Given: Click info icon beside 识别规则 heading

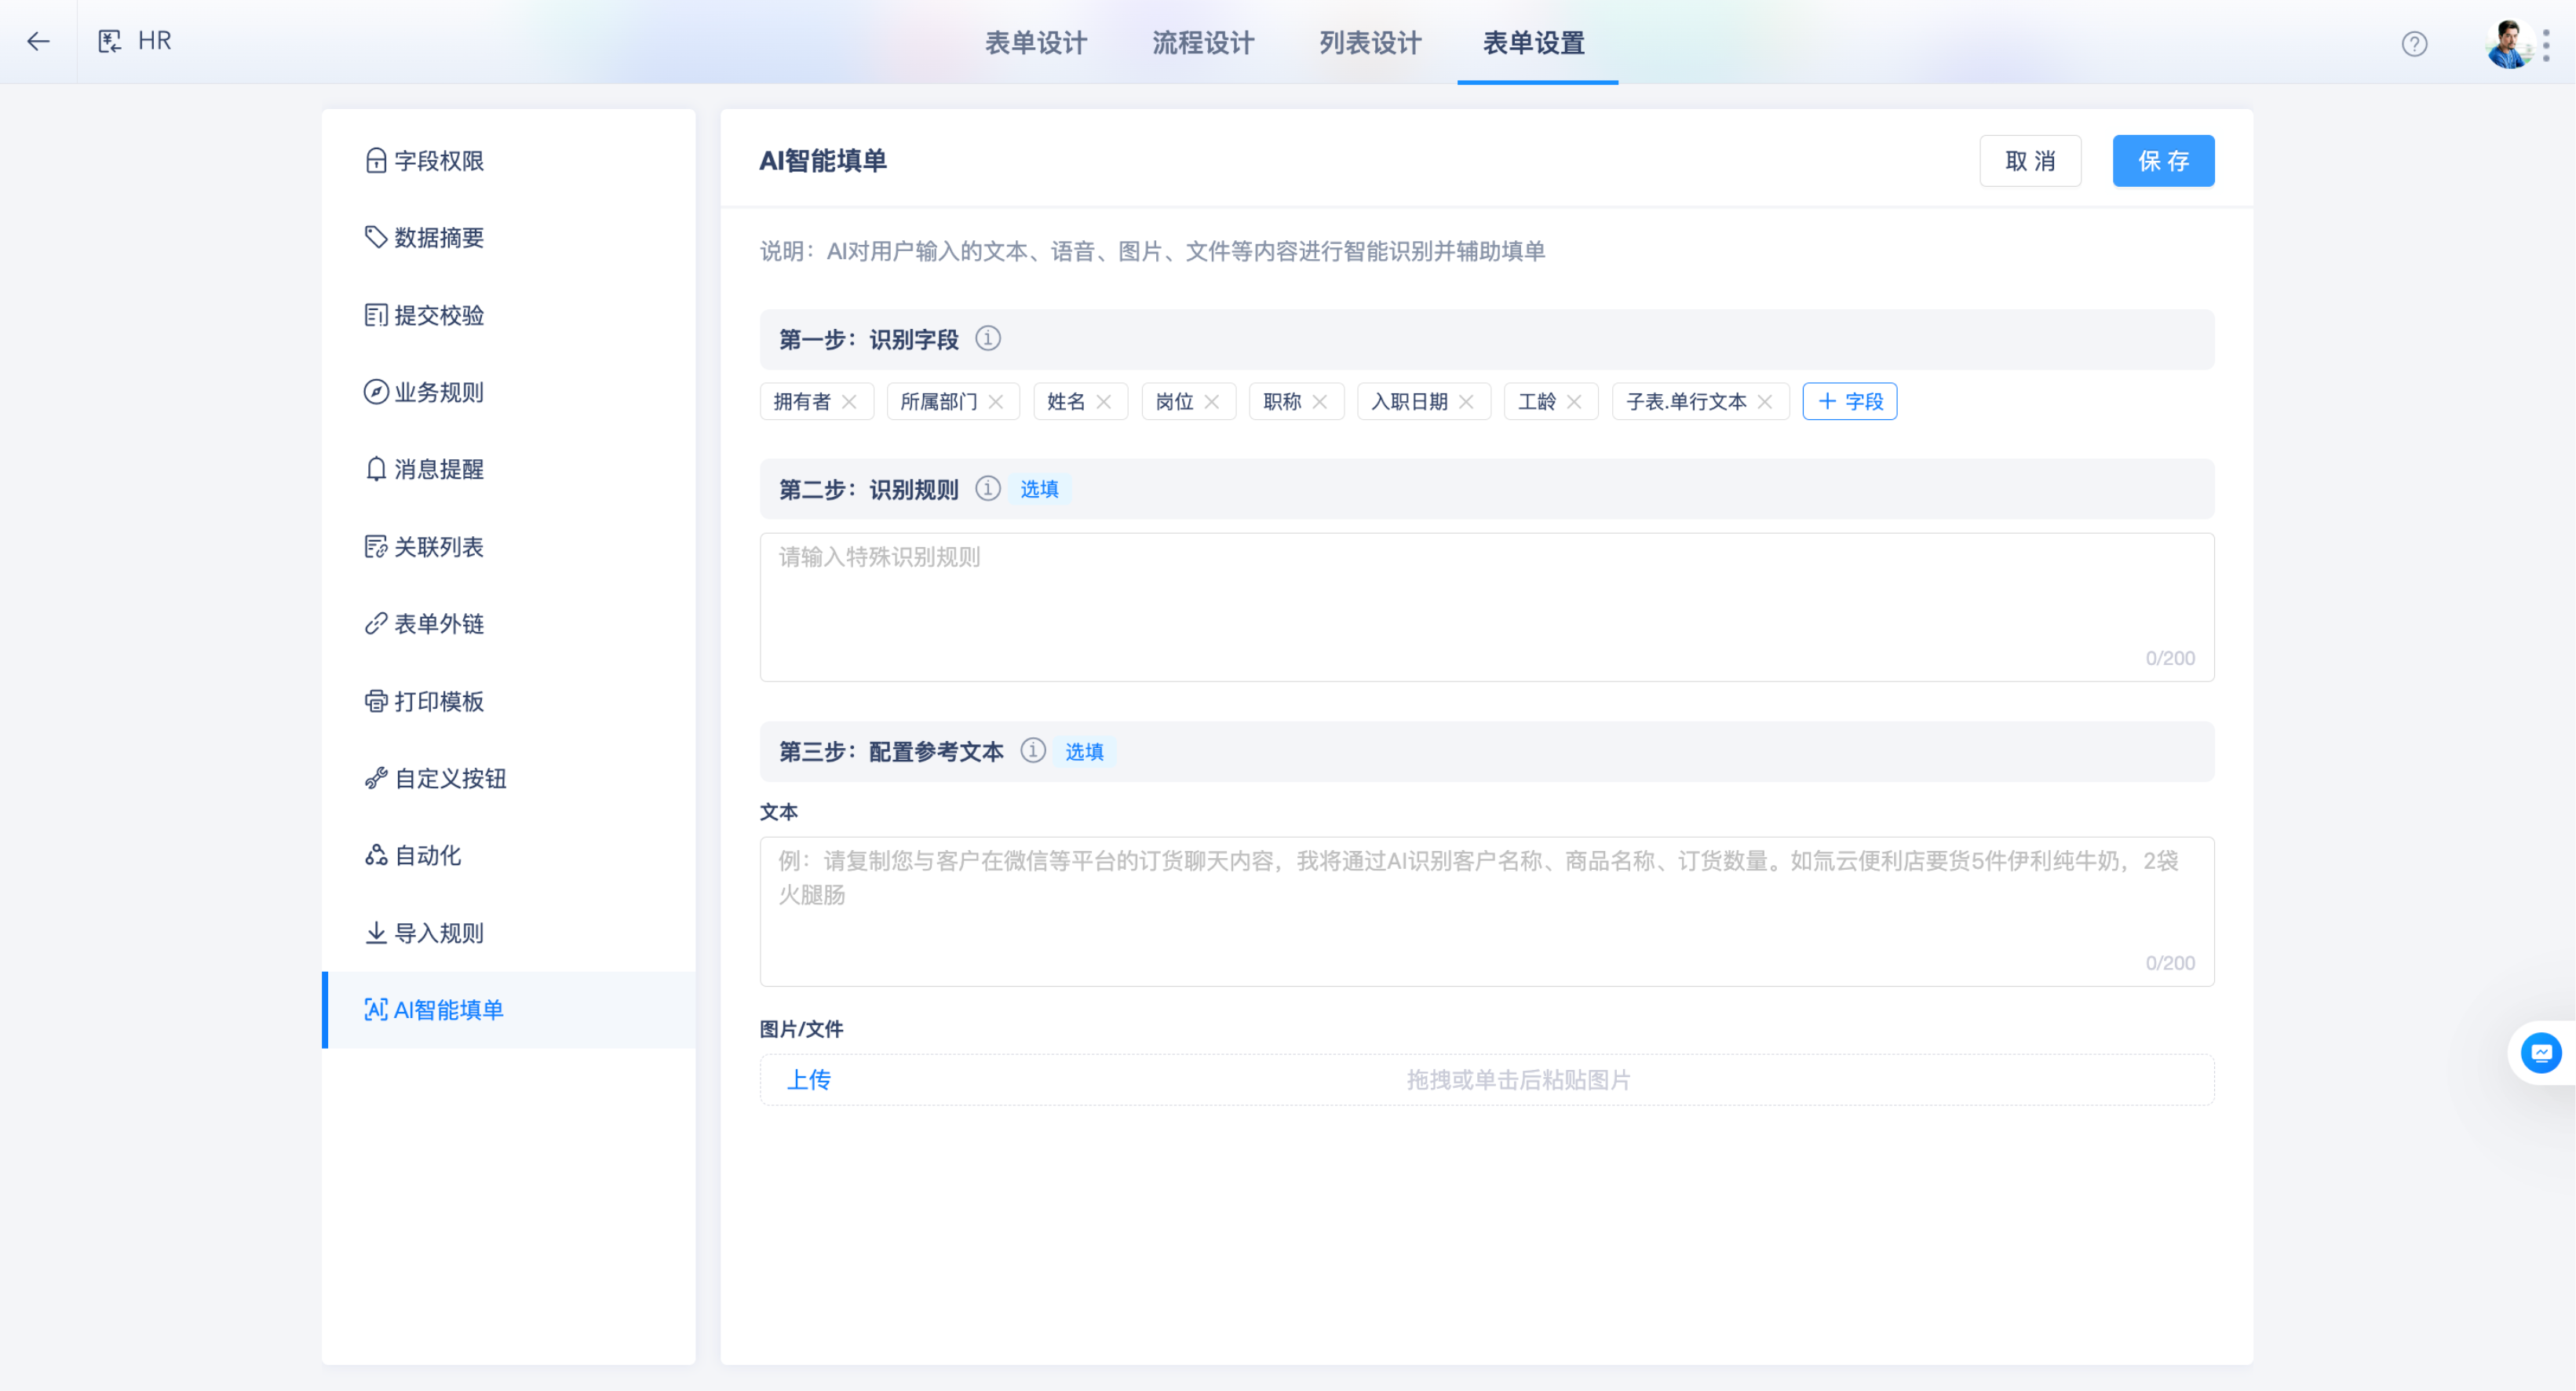Looking at the screenshot, I should point(987,489).
